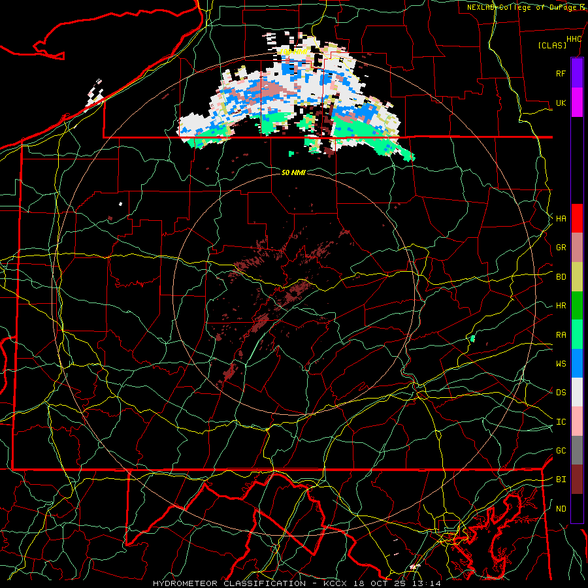588x588 pixels.
Task: Click the purple RF color swatch
Action: 577,73
